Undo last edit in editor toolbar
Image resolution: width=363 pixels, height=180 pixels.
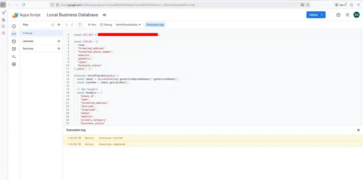(67, 24)
